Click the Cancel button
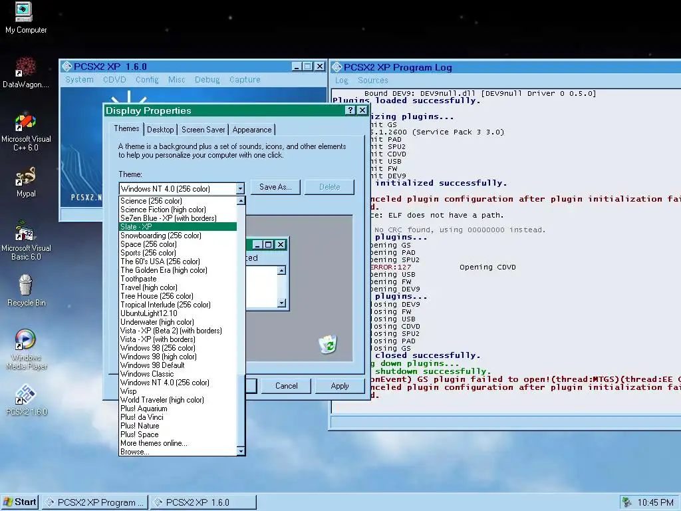The height and width of the screenshot is (511, 681). [x=286, y=386]
